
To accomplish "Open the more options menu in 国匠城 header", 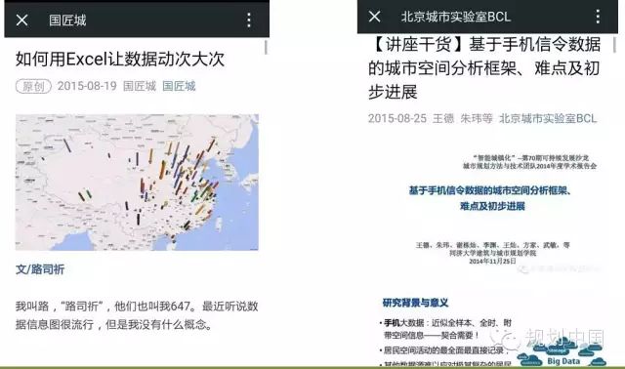I will click(x=249, y=20).
